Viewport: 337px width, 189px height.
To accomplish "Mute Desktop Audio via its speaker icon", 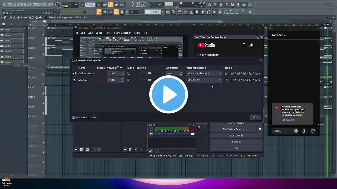I will click(74, 73).
